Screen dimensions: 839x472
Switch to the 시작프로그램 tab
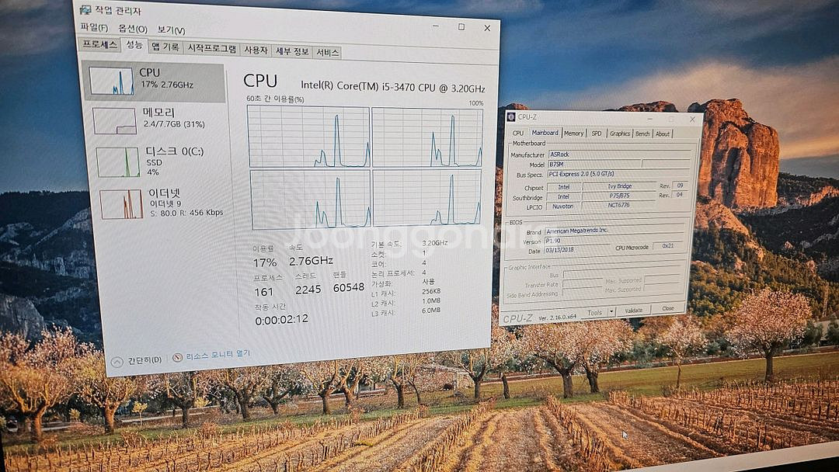(211, 49)
